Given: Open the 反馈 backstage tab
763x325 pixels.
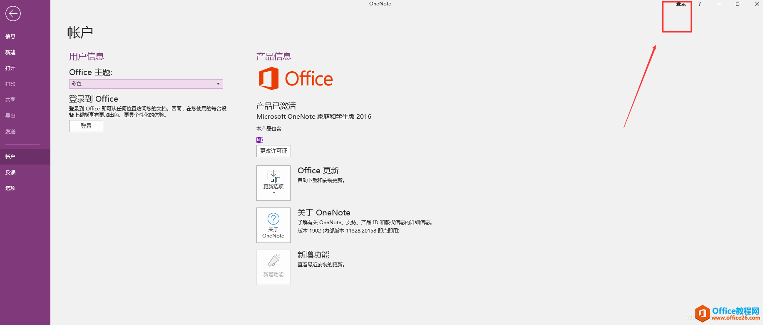Looking at the screenshot, I should tap(25, 172).
